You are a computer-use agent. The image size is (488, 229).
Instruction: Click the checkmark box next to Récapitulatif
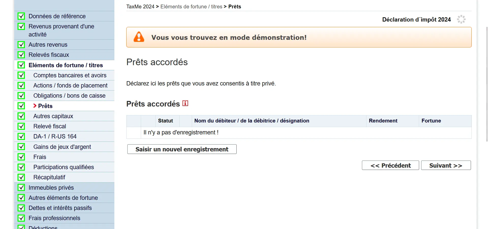point(21,177)
